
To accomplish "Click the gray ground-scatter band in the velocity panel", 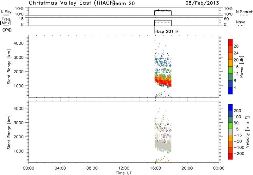I will (x=163, y=146).
